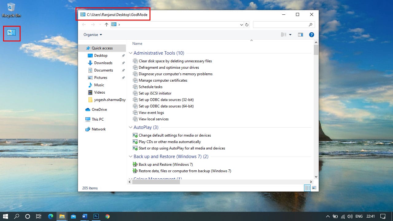Collapse the Administrative Tools group

point(131,53)
